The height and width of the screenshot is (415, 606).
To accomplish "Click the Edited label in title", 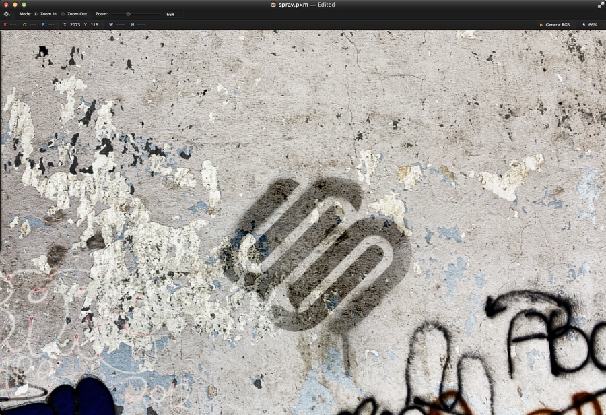I will click(326, 5).
